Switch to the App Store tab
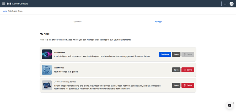The image size is (236, 112). tap(77, 22)
